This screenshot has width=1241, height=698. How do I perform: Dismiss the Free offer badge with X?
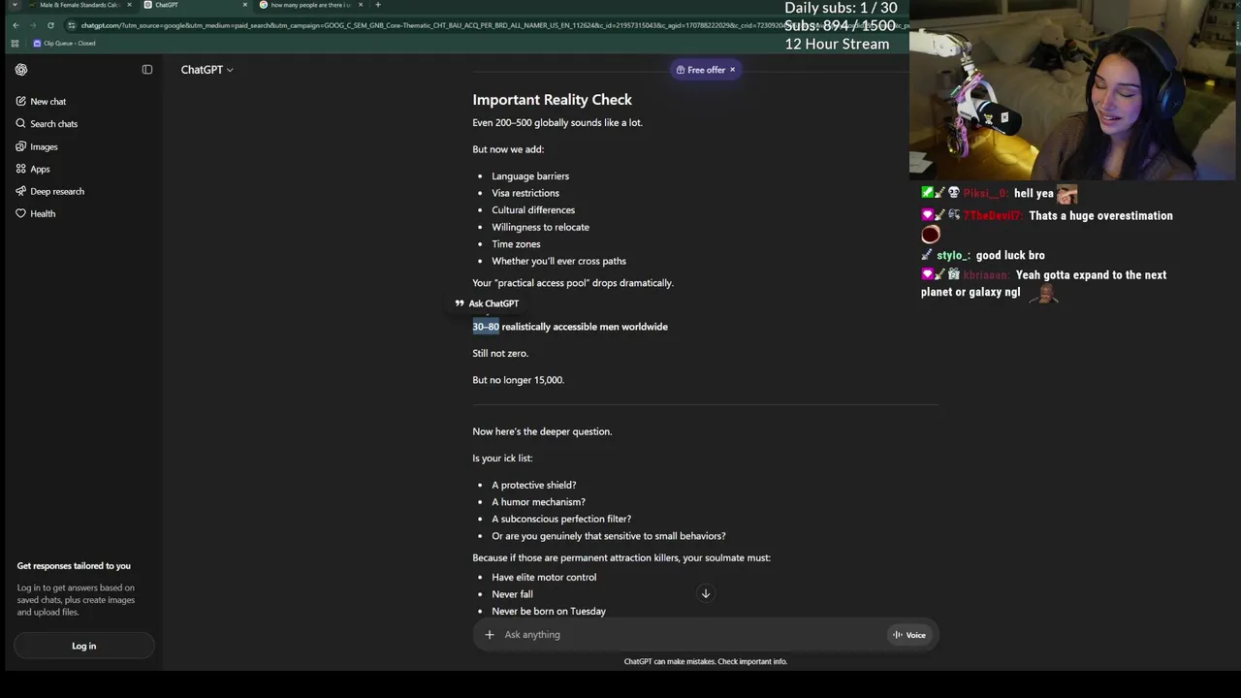(x=732, y=70)
